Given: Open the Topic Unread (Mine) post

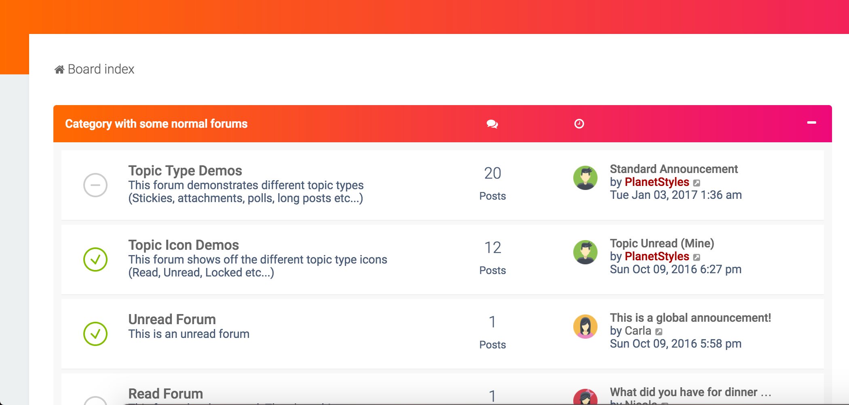Looking at the screenshot, I should (662, 243).
